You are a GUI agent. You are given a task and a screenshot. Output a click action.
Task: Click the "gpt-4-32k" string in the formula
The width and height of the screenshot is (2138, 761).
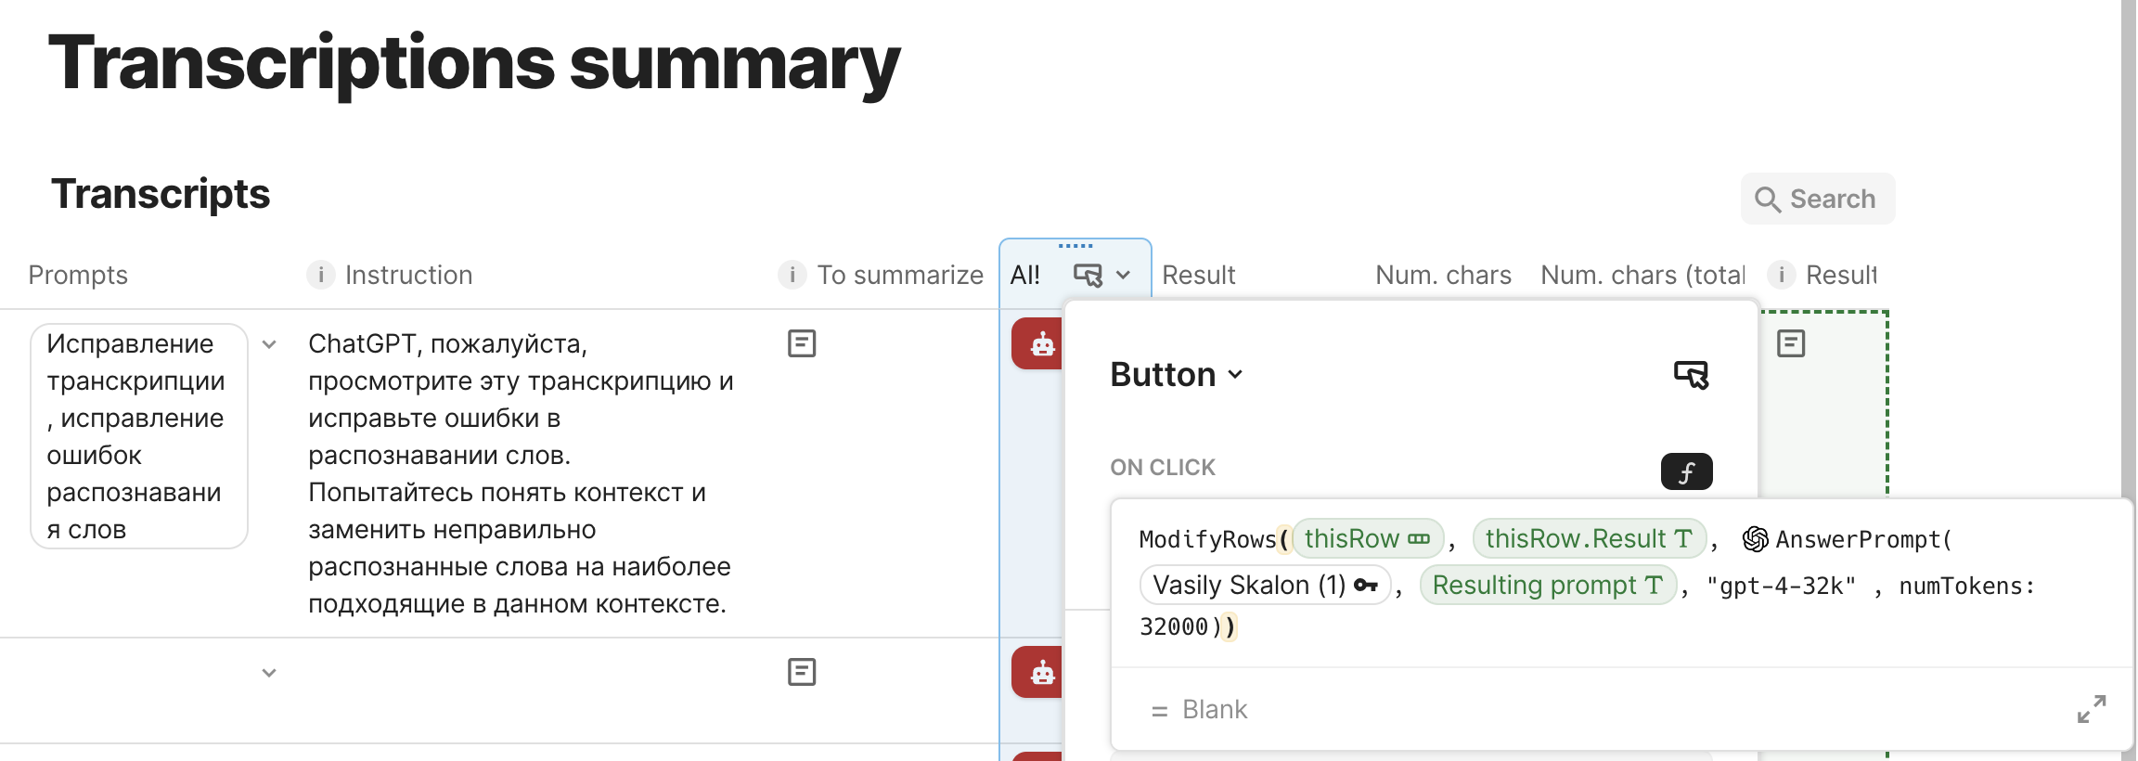pyautogui.click(x=1781, y=586)
